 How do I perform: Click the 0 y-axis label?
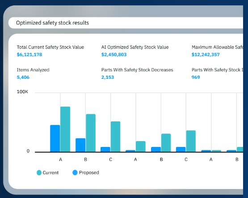[x=28, y=151]
